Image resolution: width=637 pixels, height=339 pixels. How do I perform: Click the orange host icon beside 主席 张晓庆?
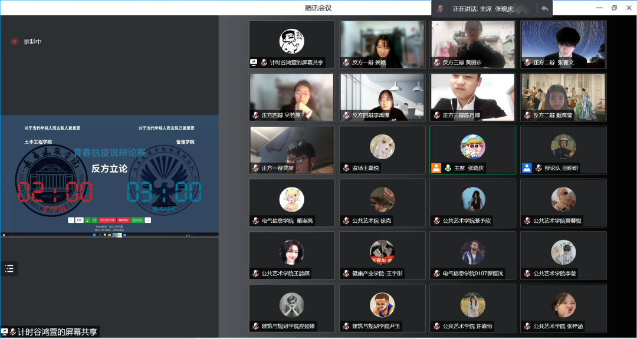(436, 167)
